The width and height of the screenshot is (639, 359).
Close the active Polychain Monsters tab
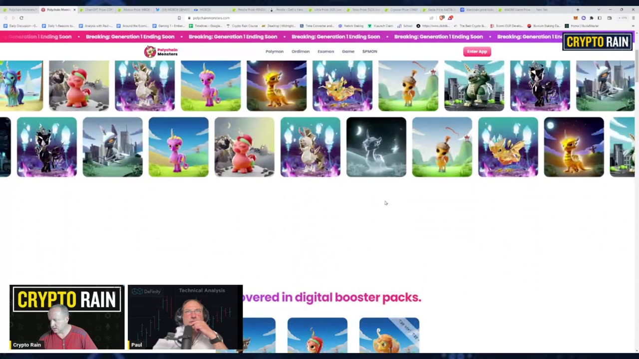pyautogui.click(x=74, y=9)
